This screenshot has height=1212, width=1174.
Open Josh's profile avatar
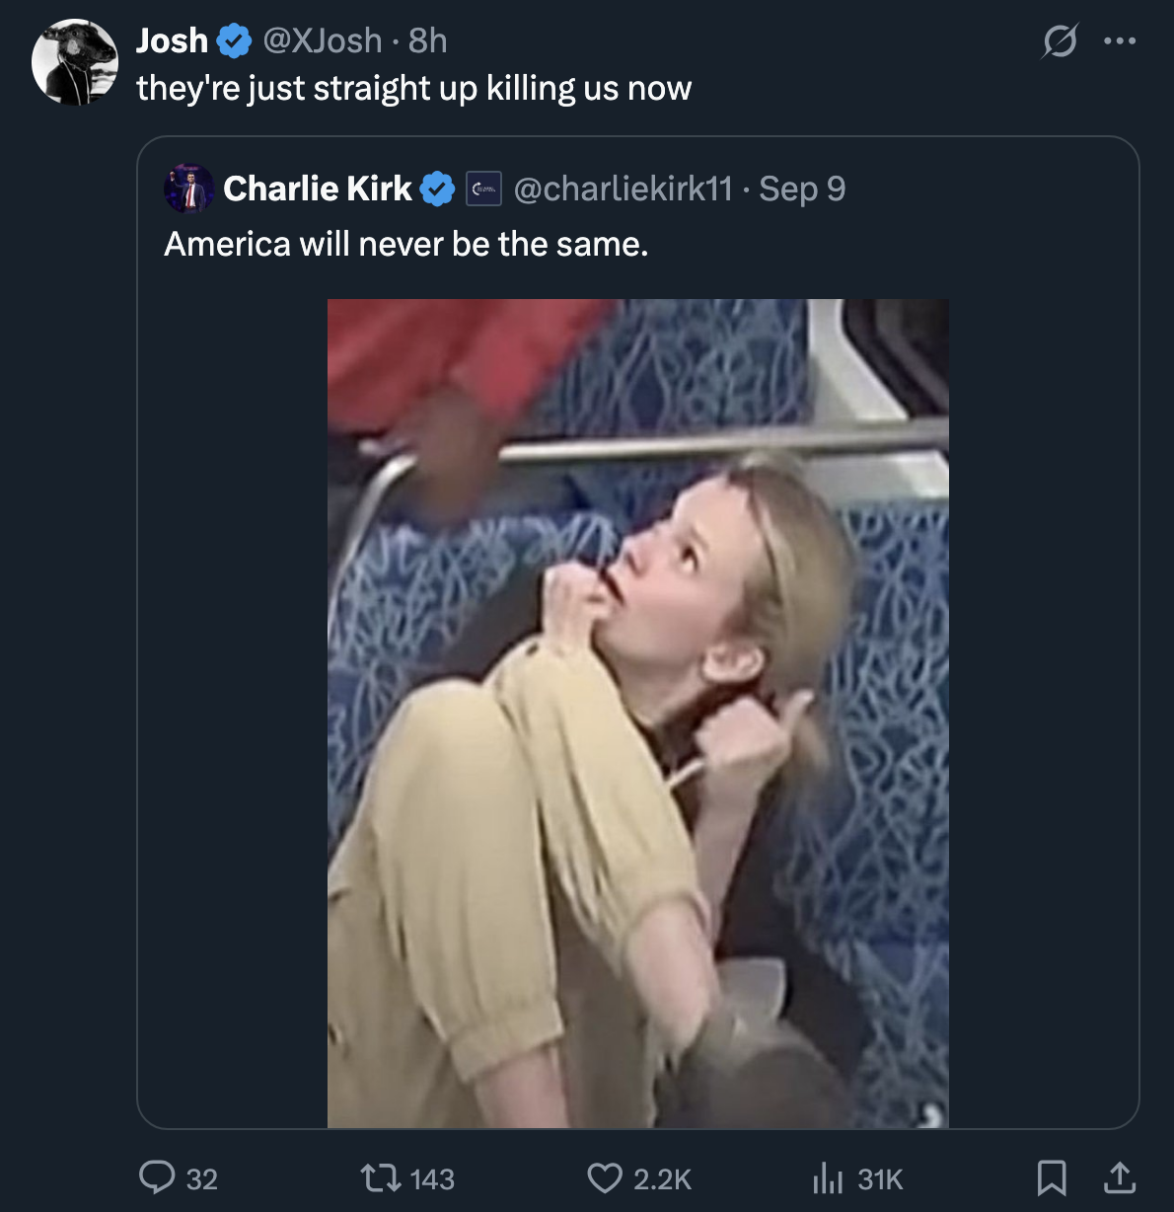(x=75, y=62)
